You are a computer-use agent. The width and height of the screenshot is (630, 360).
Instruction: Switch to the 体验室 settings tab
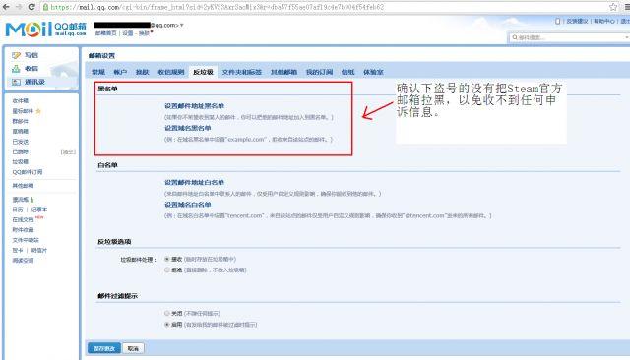[x=374, y=72]
